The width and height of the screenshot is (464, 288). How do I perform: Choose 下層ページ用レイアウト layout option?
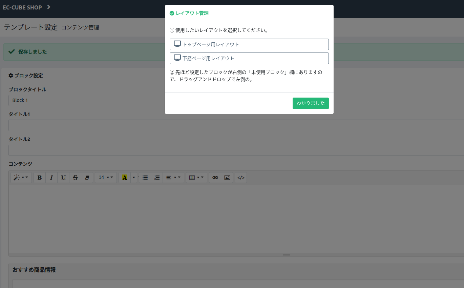249,58
